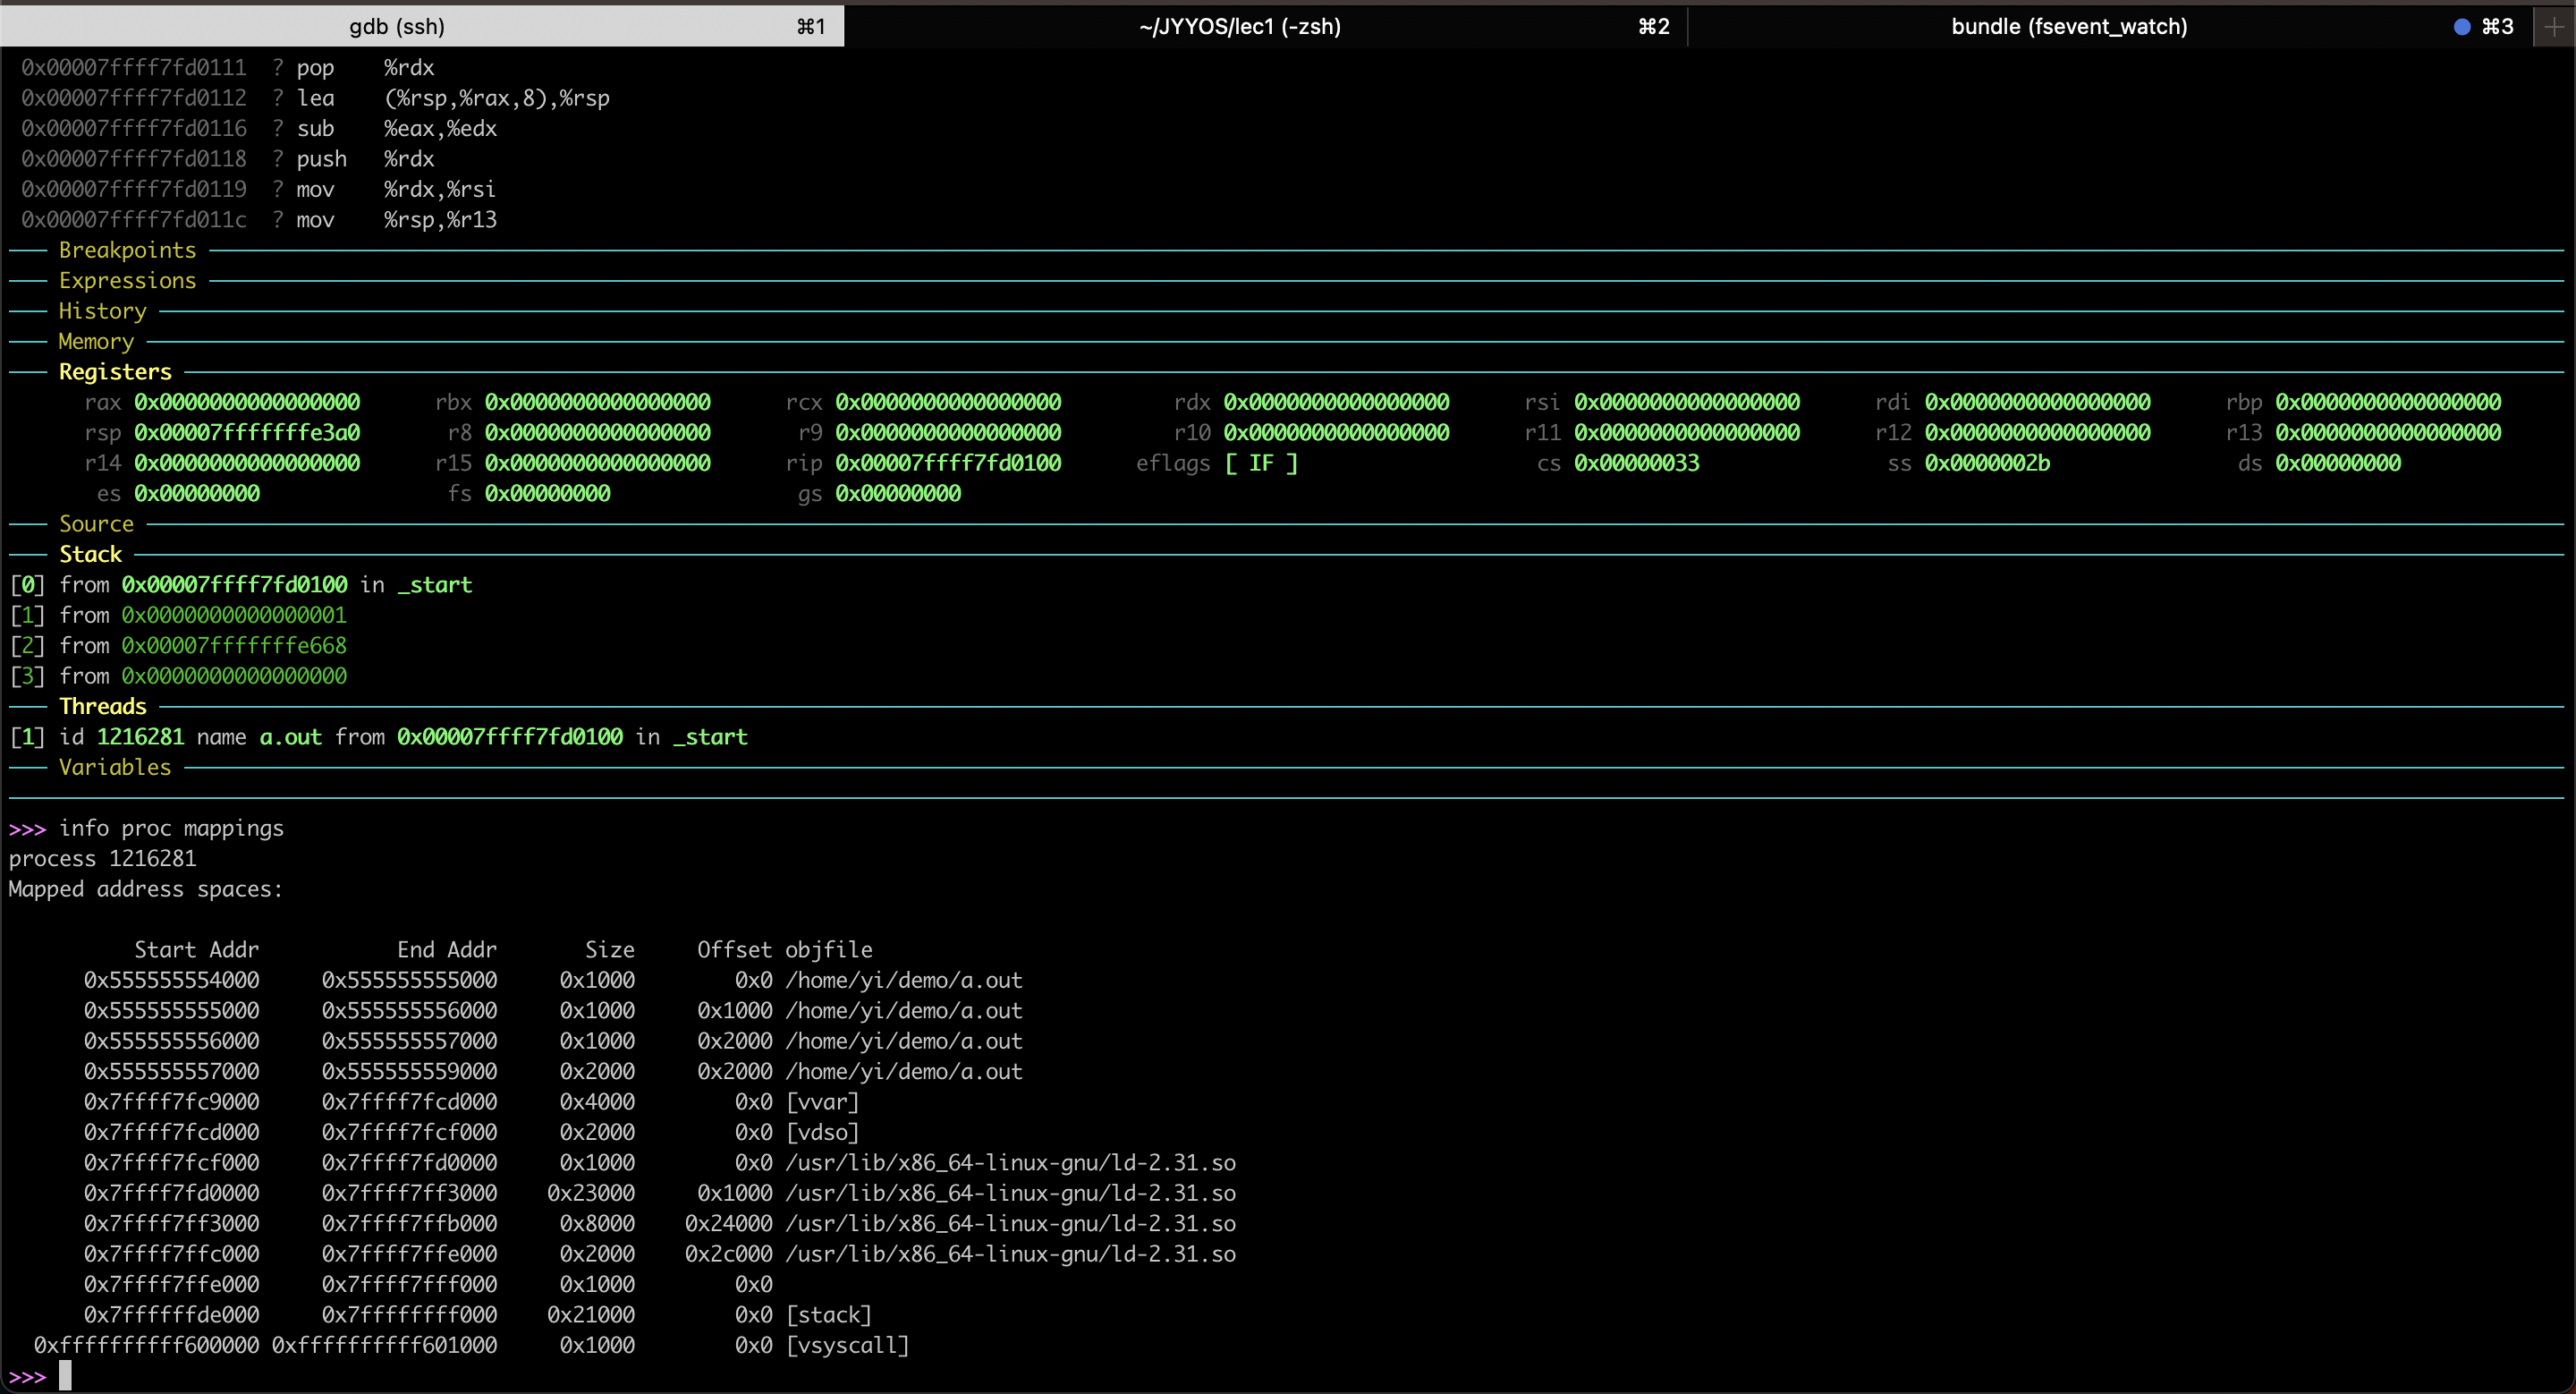
Task: Click the eflags value [ IF ]
Action: [x=1261, y=463]
